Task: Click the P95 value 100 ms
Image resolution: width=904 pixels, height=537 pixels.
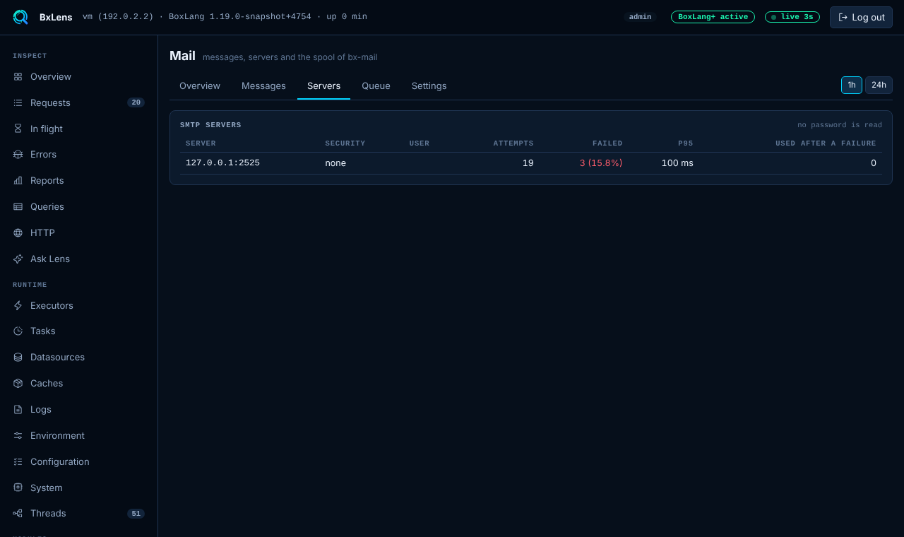Action: pyautogui.click(x=677, y=163)
